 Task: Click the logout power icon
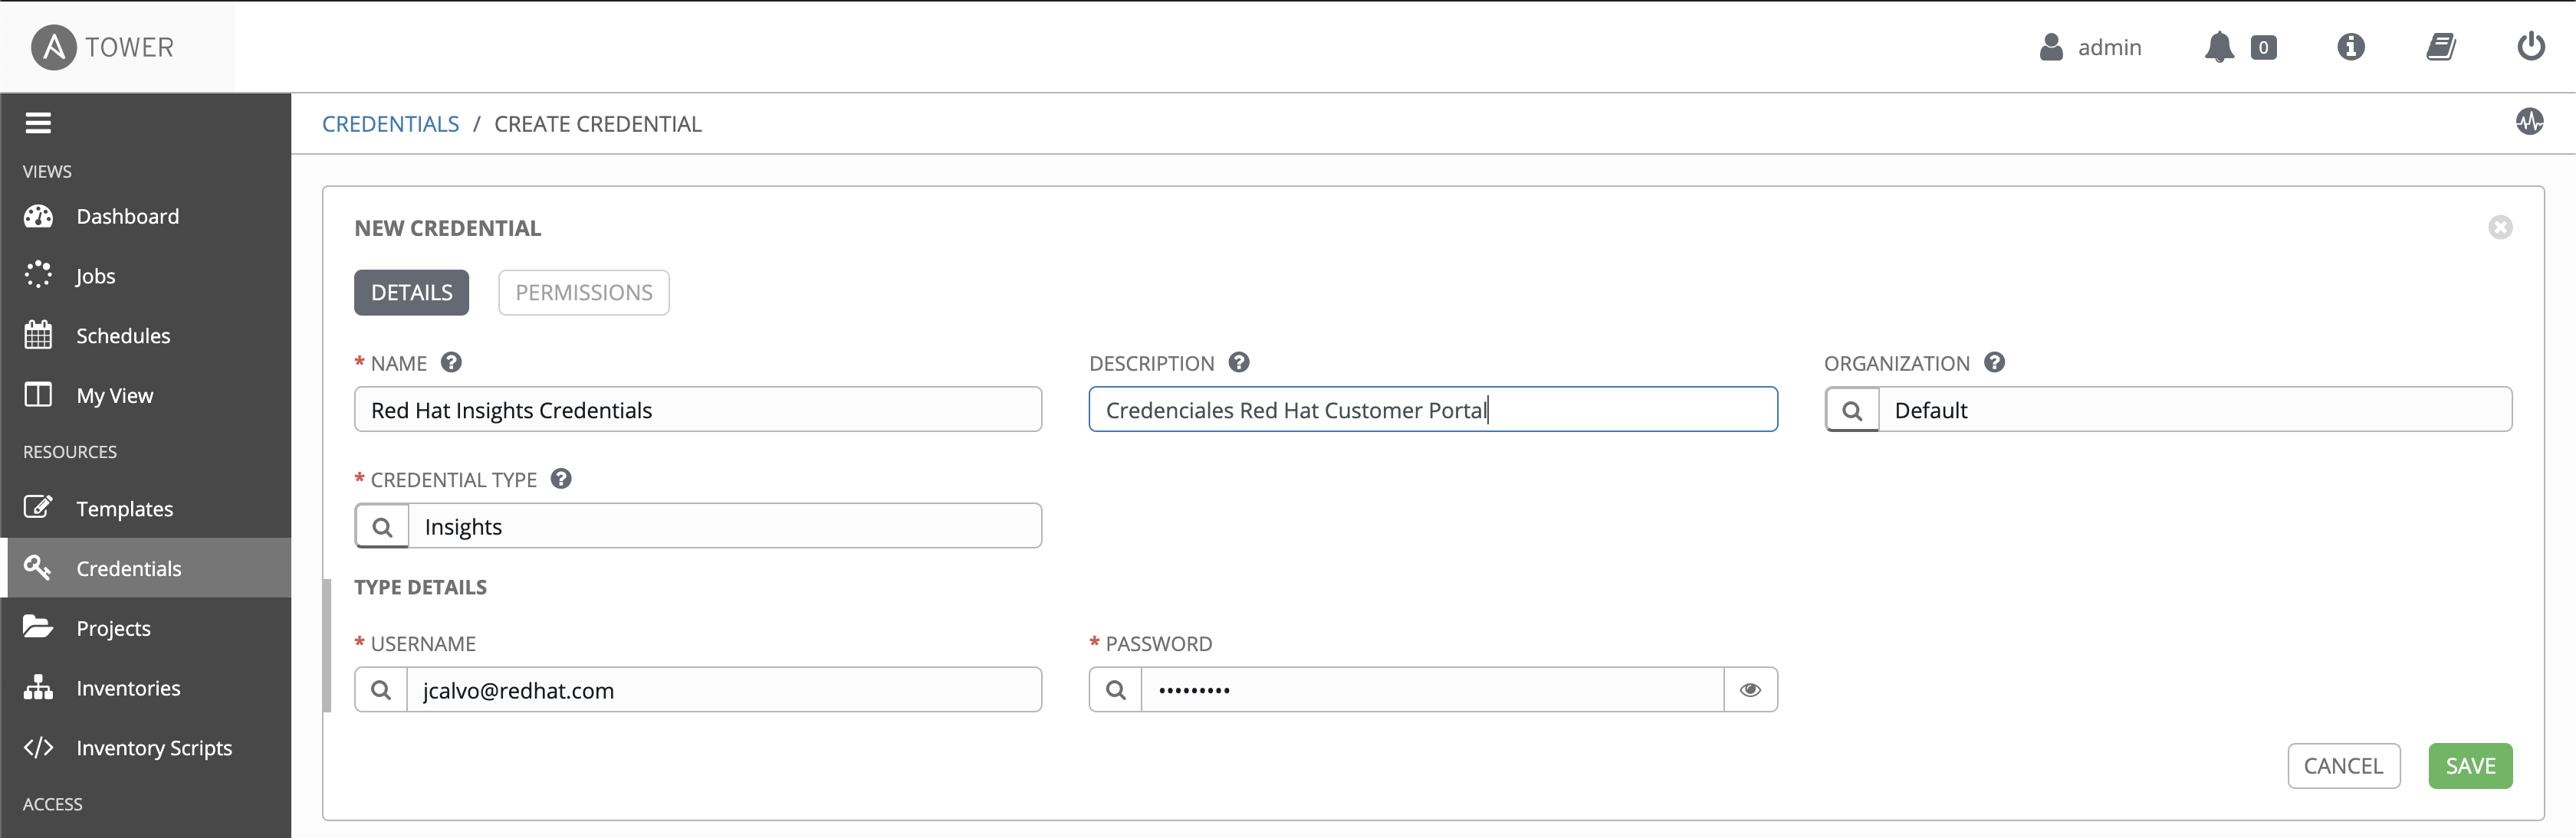(x=2531, y=46)
